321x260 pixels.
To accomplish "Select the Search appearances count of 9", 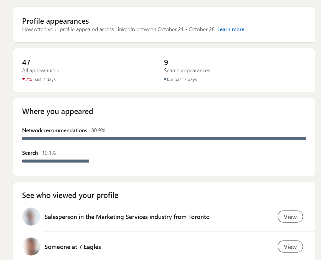I will point(165,62).
